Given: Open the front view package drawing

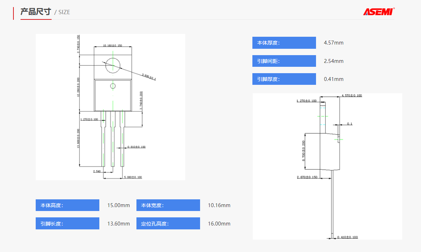Looking at the screenshot, I should [110, 107].
